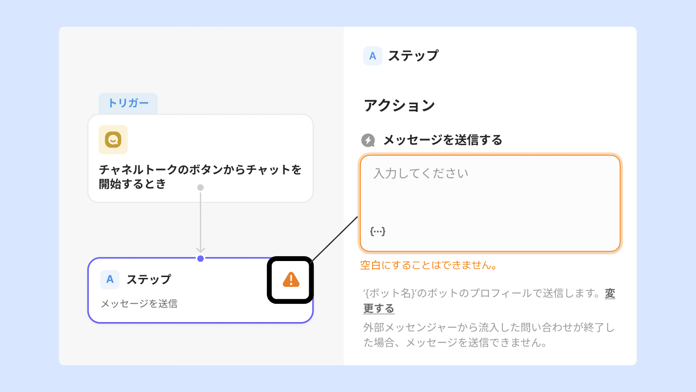696x392 pixels.
Task: Click the 外部メッセンジャー notice text
Action: [489, 335]
